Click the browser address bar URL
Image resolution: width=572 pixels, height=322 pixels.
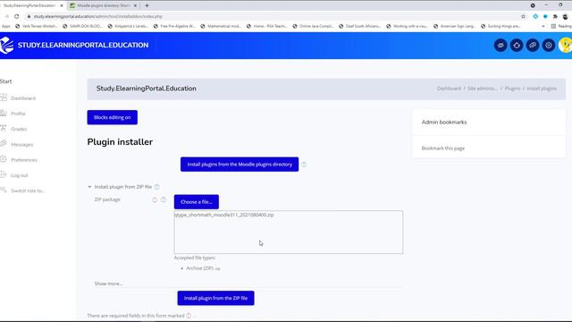[x=97, y=16]
